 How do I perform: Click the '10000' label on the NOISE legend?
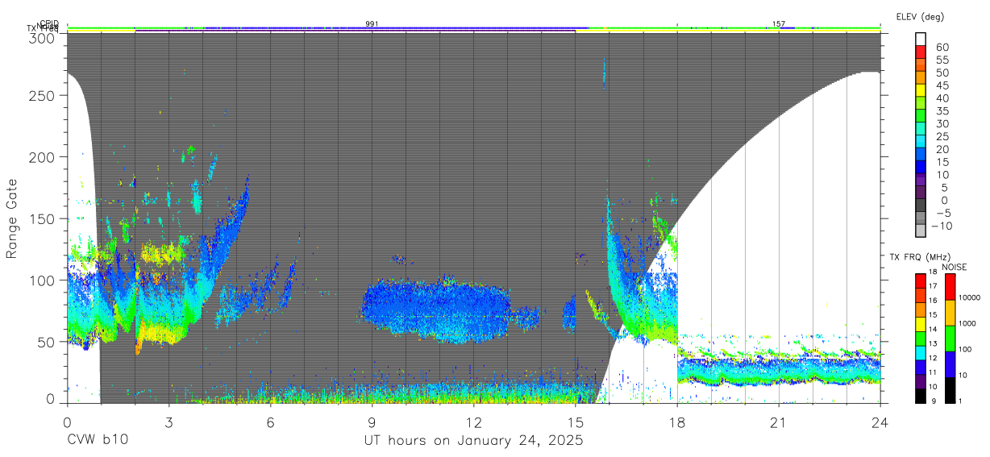coord(968,297)
